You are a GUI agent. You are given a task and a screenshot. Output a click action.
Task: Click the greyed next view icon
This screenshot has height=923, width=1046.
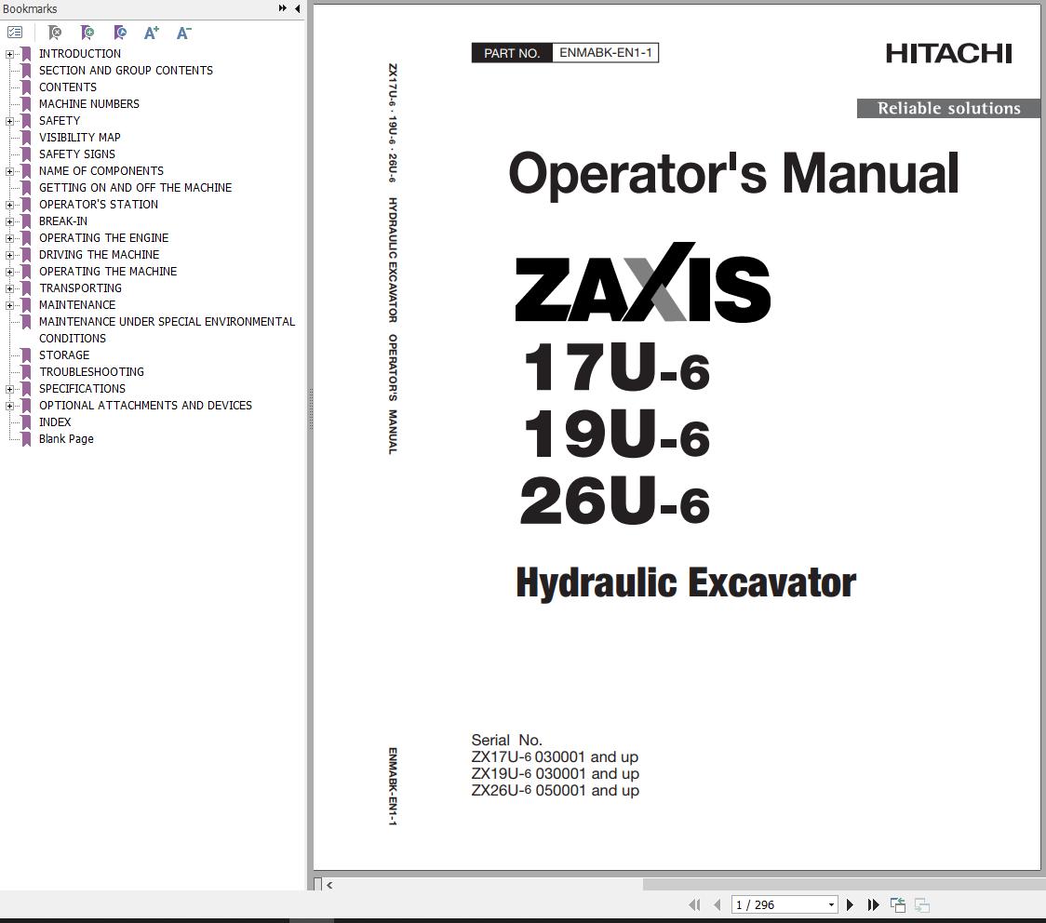tap(922, 905)
